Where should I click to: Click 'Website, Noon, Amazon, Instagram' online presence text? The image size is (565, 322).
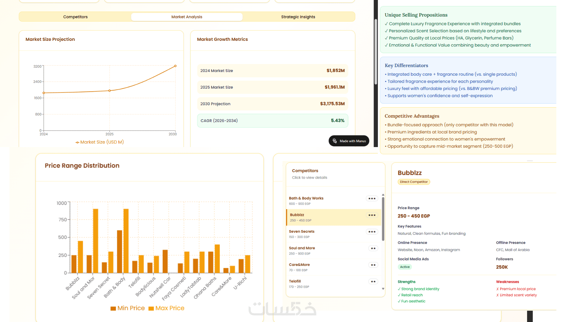pos(429,250)
